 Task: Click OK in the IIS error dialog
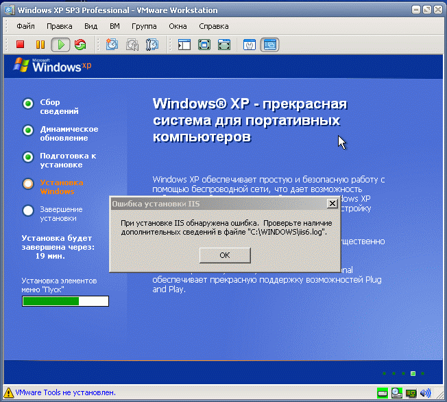pyautogui.click(x=225, y=255)
